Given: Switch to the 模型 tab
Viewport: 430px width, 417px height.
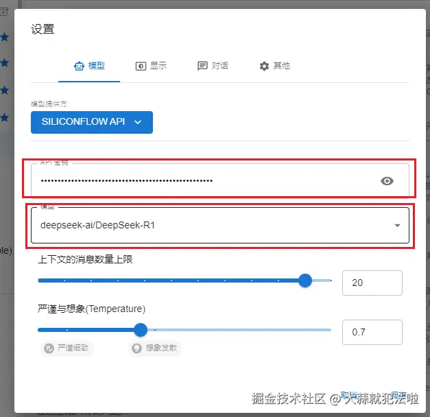Looking at the screenshot, I should [x=89, y=66].
